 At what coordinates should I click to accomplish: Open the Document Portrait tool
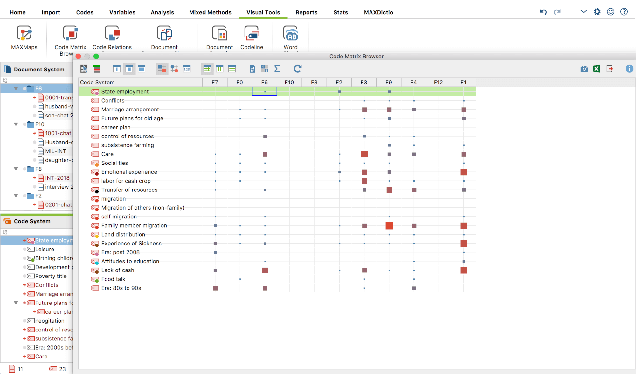point(219,37)
